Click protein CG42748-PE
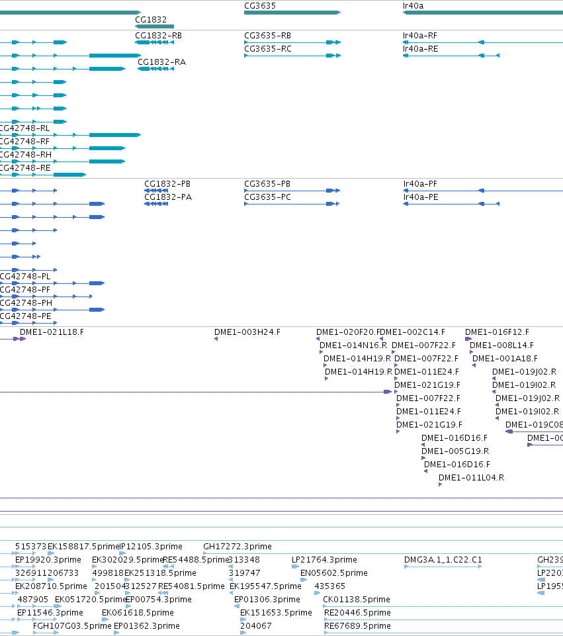 [26, 316]
